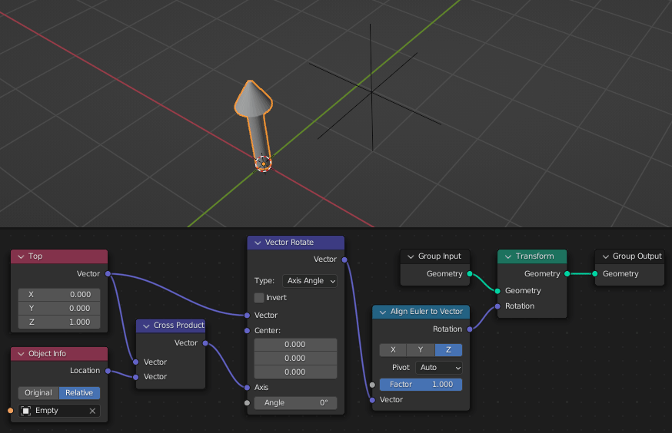The height and width of the screenshot is (433, 672).
Task: Click the Top node Y value field
Action: pos(59,308)
